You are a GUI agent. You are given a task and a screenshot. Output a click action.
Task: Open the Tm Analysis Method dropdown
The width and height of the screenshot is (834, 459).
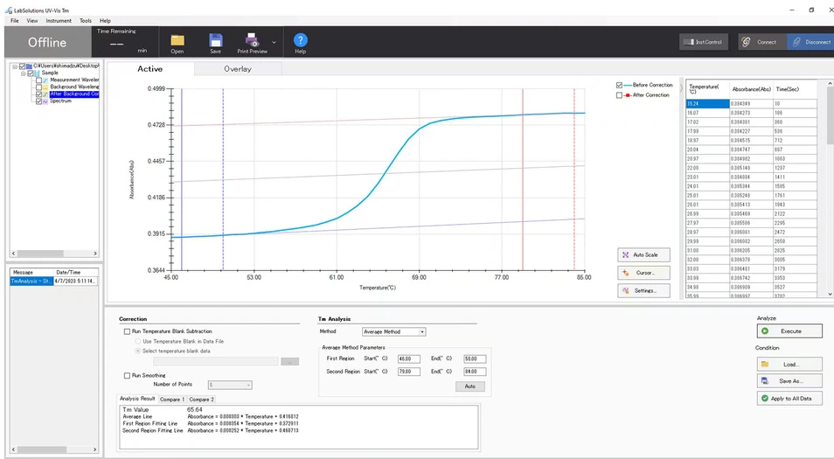coord(393,332)
